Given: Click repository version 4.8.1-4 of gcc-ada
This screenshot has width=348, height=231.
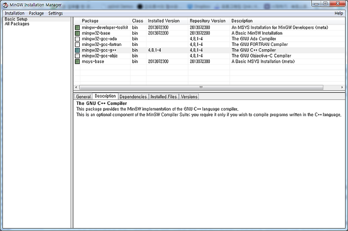Looking at the screenshot, I should pyautogui.click(x=196, y=39).
